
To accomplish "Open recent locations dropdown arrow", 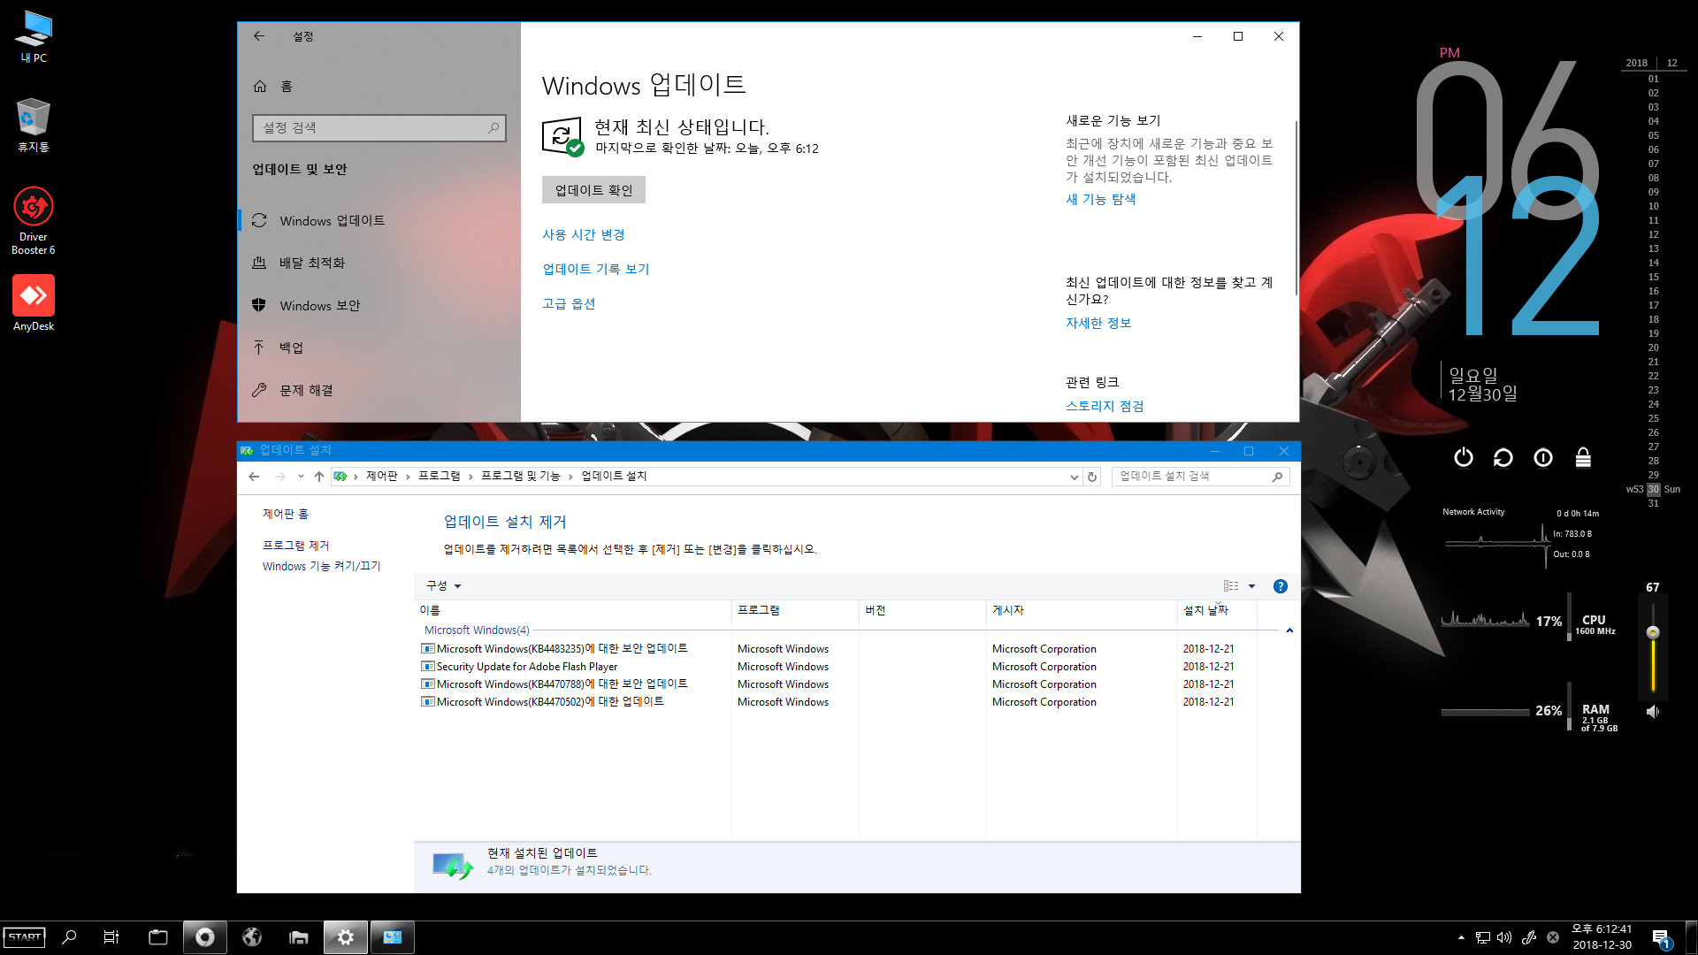I will (x=301, y=477).
